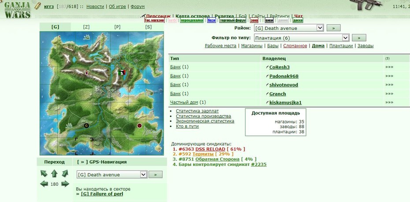Open the Персонаж menu item
The image size is (410, 202).
tap(158, 16)
